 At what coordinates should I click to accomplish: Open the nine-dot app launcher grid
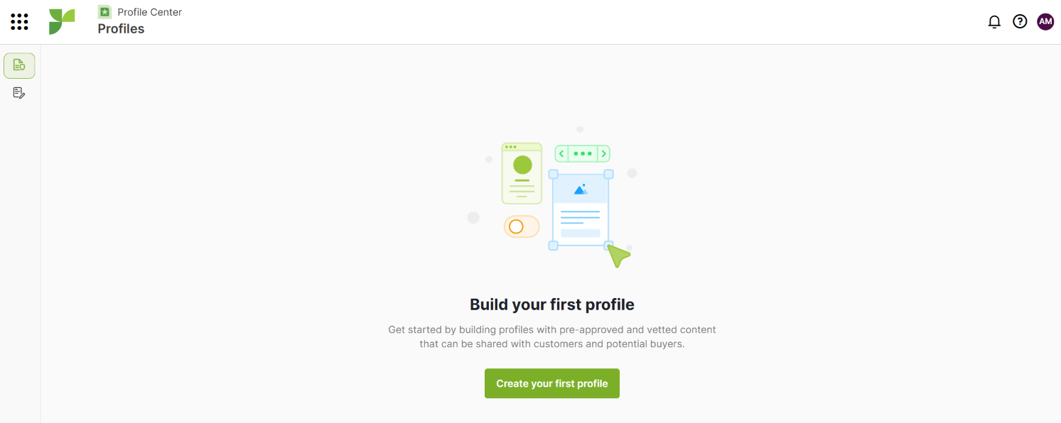(20, 22)
